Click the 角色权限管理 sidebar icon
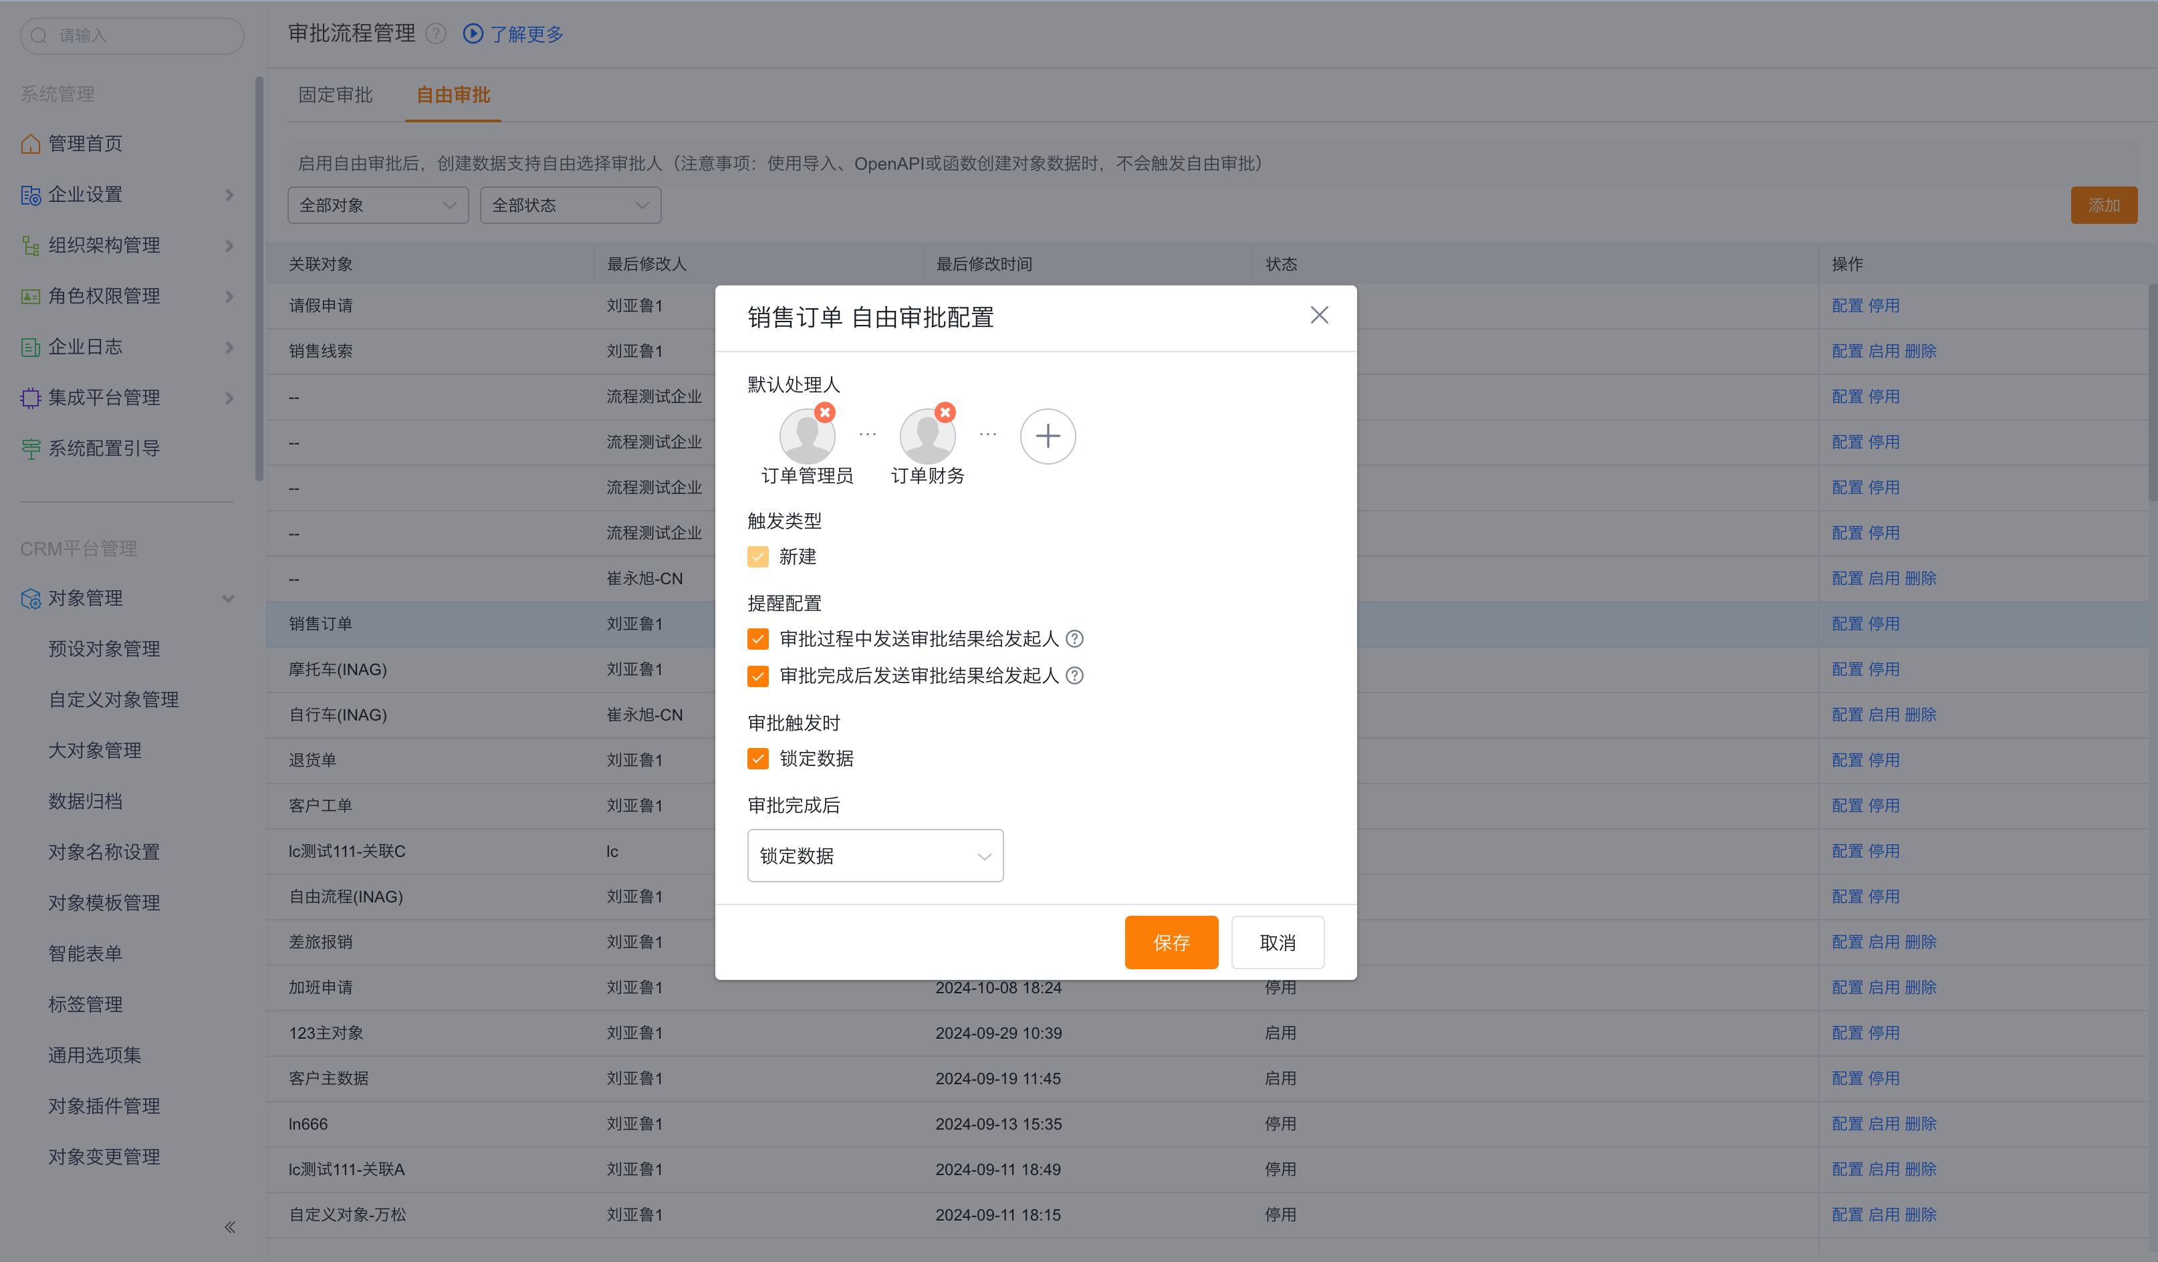Viewport: 2158px width, 1262px height. [x=31, y=296]
